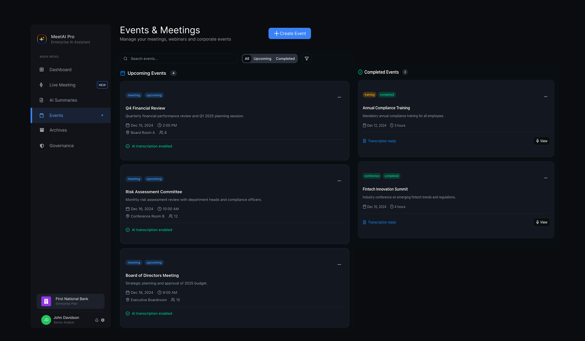Click the First National Bank enterprise plan card
This screenshot has height=341, width=585.
click(x=70, y=301)
